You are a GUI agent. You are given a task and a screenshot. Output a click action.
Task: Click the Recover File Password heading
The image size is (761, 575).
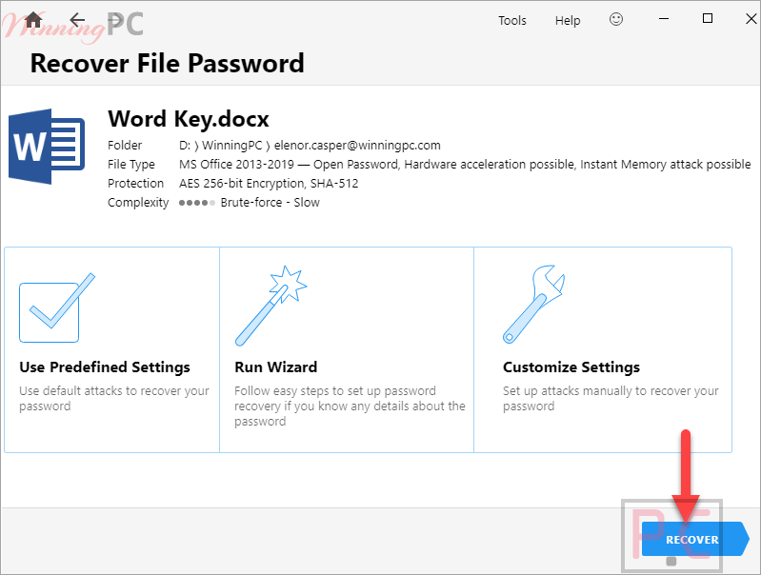167,64
